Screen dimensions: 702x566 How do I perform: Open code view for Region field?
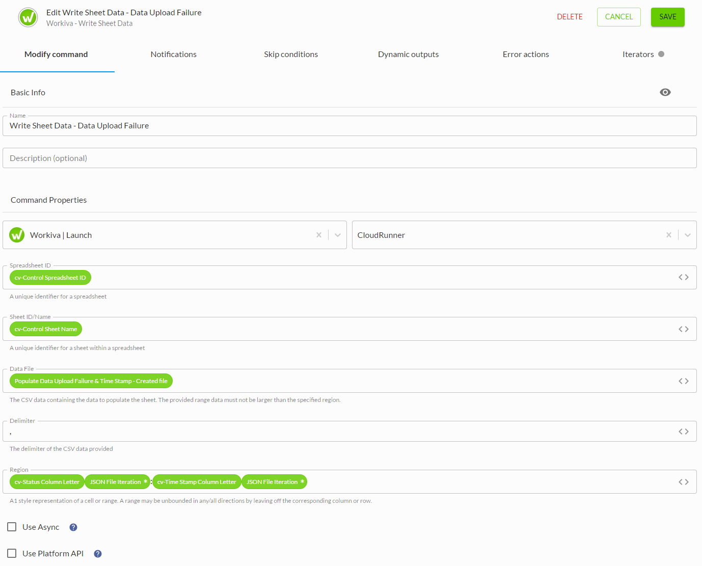pos(684,482)
